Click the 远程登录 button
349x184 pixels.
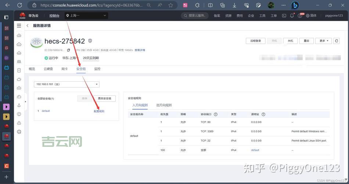pyautogui.click(x=256, y=41)
